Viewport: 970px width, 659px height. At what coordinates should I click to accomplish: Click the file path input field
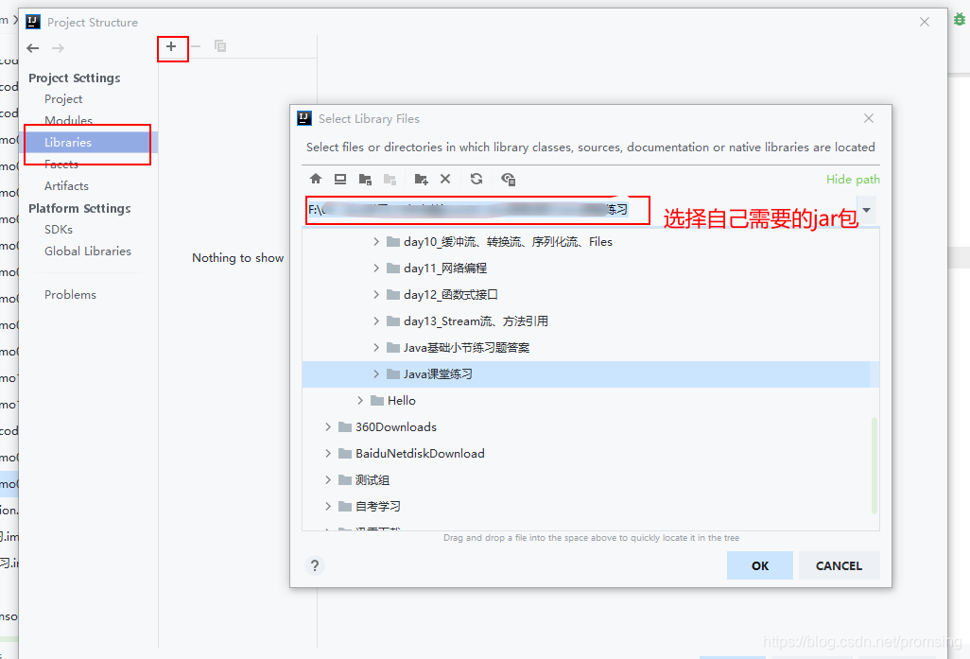[581, 210]
